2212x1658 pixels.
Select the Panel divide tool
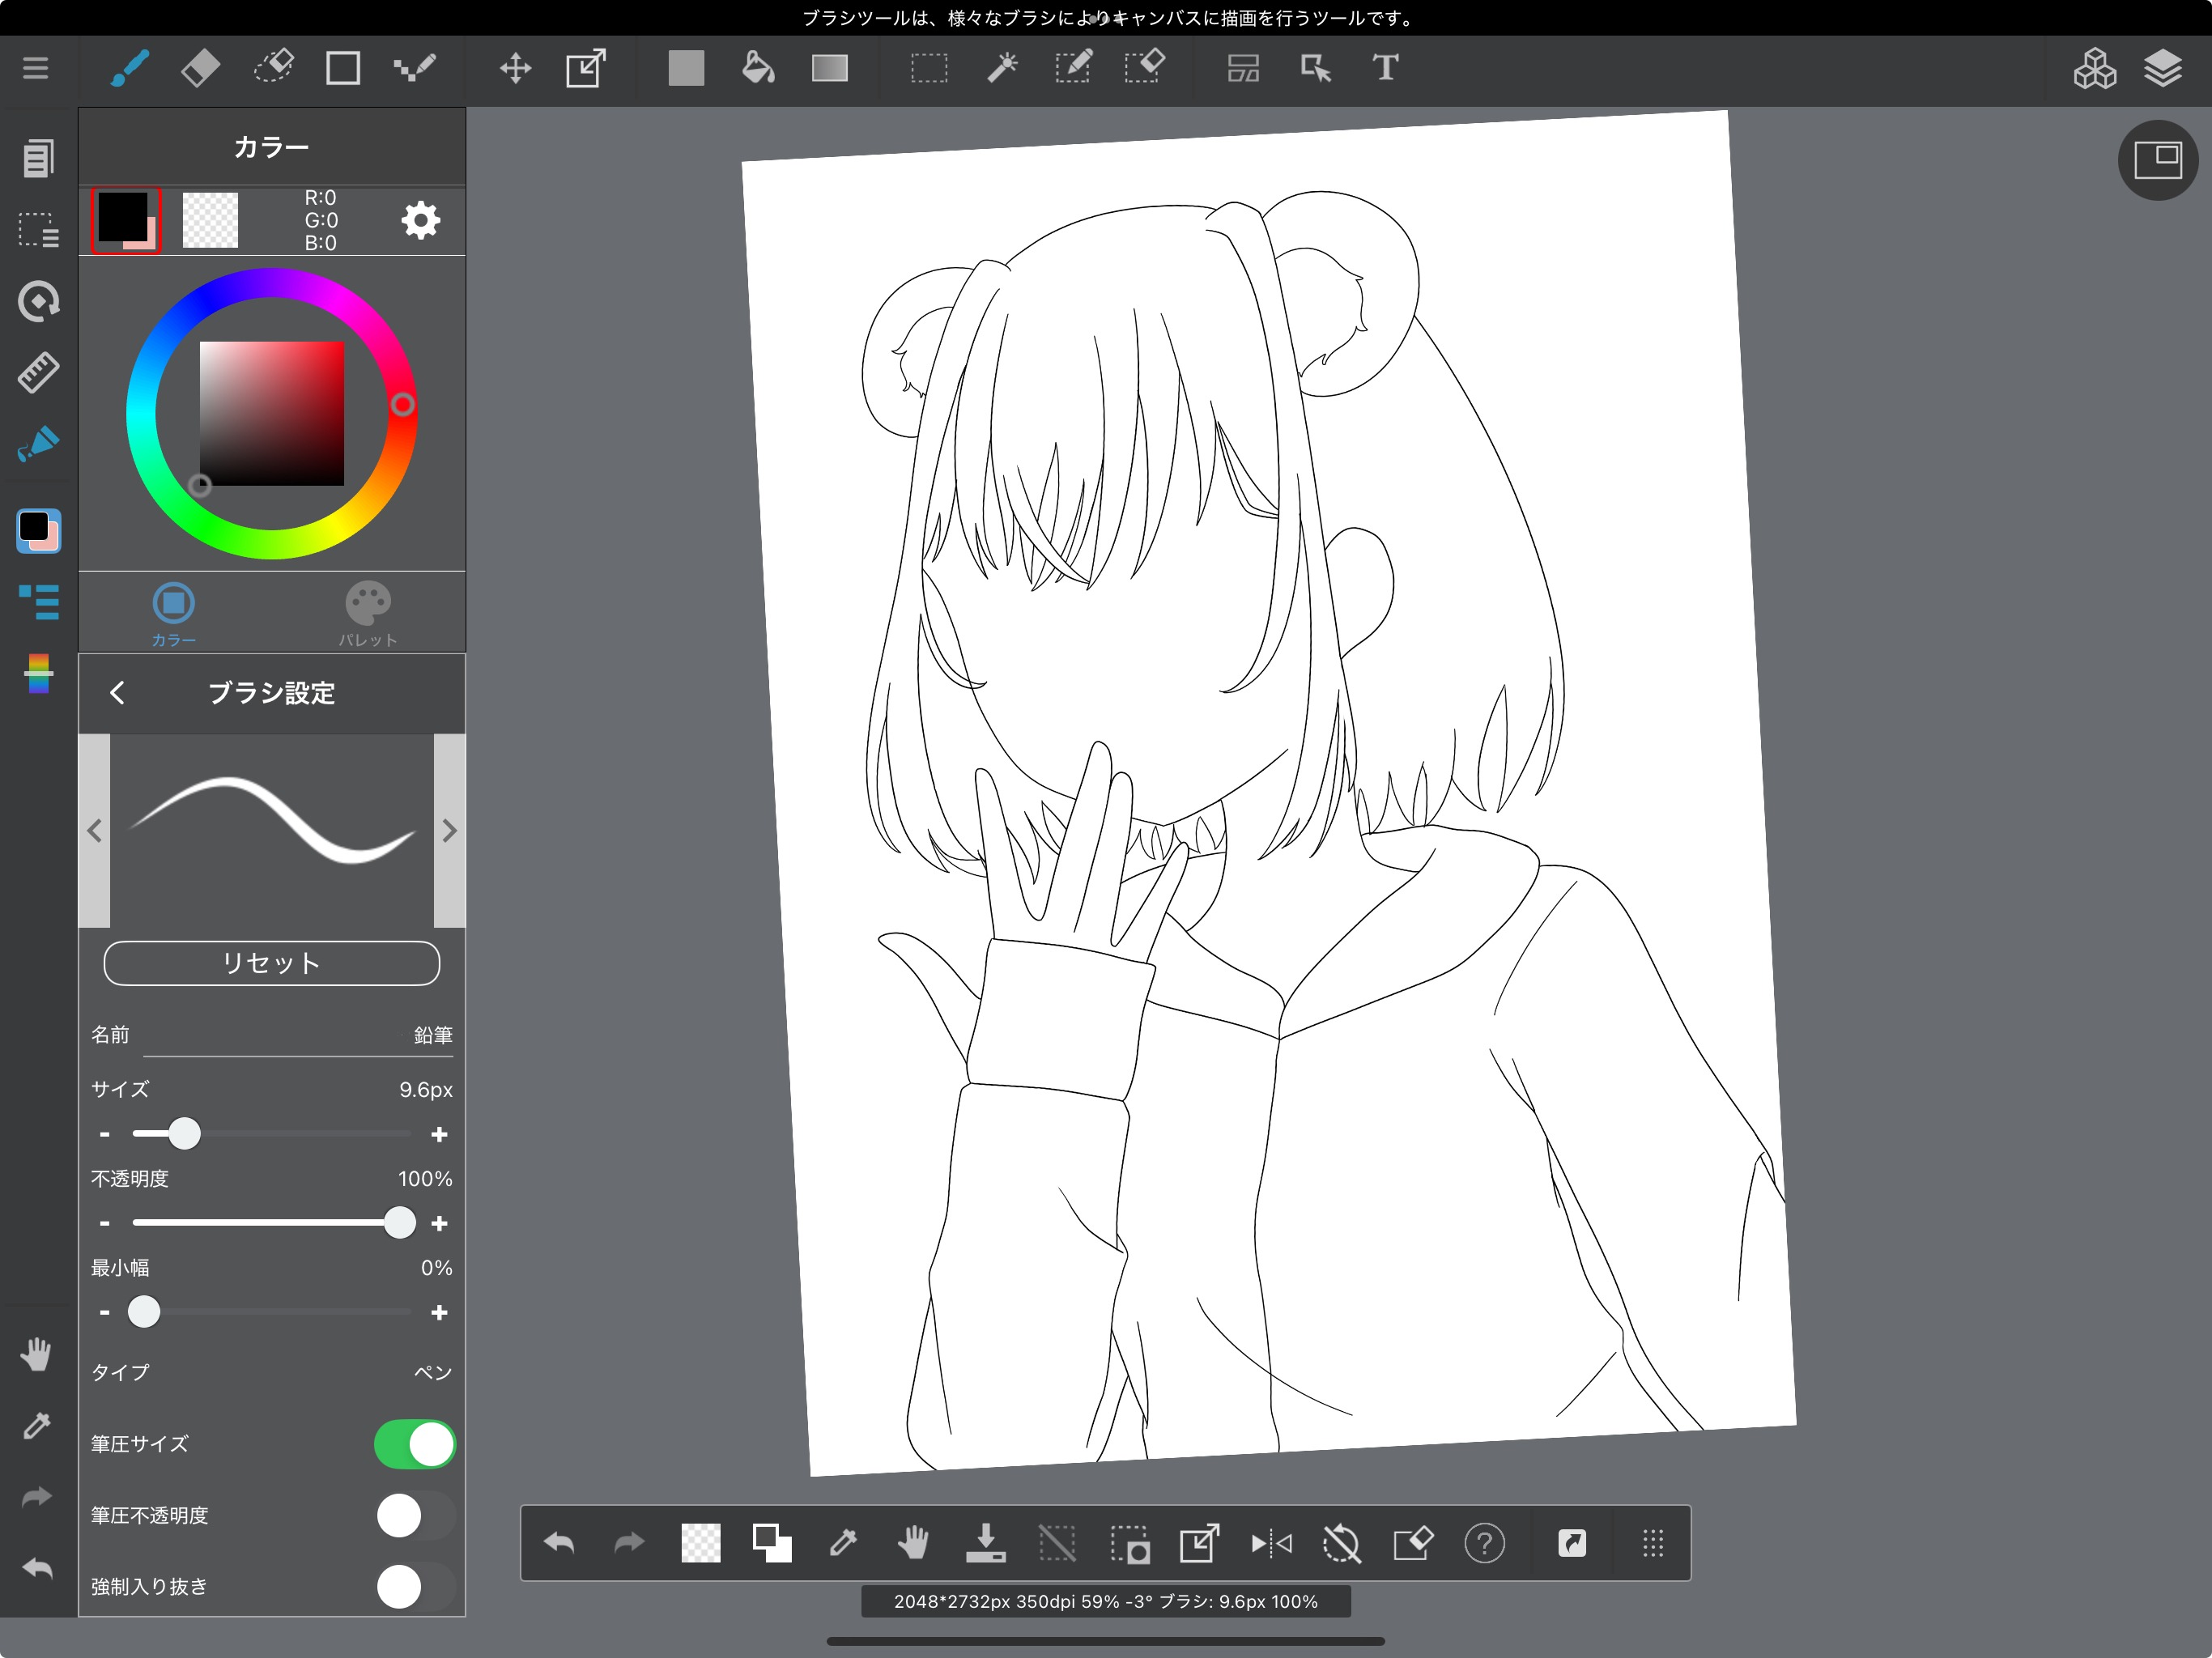[1243, 68]
